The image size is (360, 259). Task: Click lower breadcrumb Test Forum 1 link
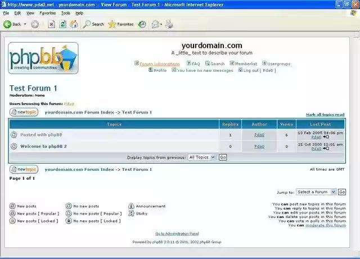click(137, 169)
